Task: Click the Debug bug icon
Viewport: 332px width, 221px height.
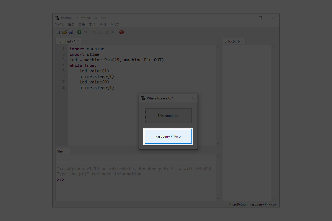Action: (x=86, y=32)
